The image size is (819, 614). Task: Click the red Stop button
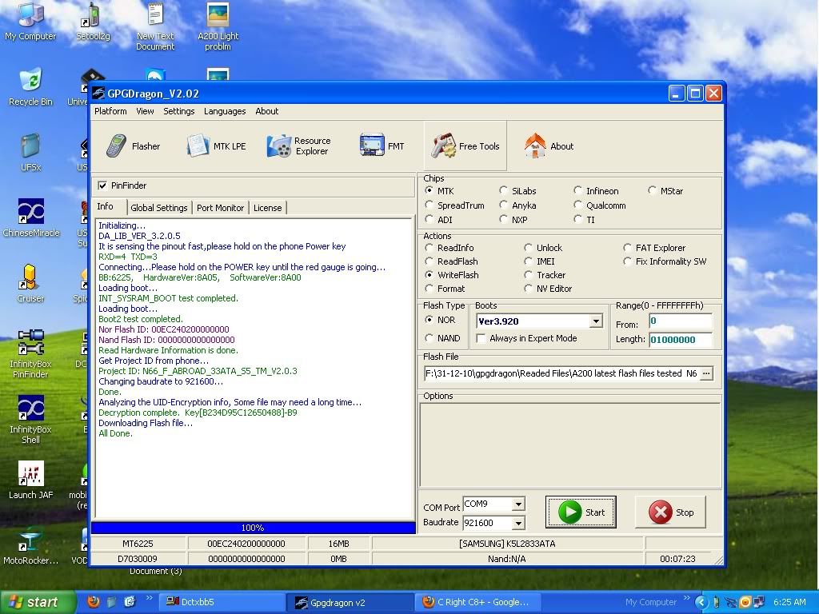coord(671,512)
